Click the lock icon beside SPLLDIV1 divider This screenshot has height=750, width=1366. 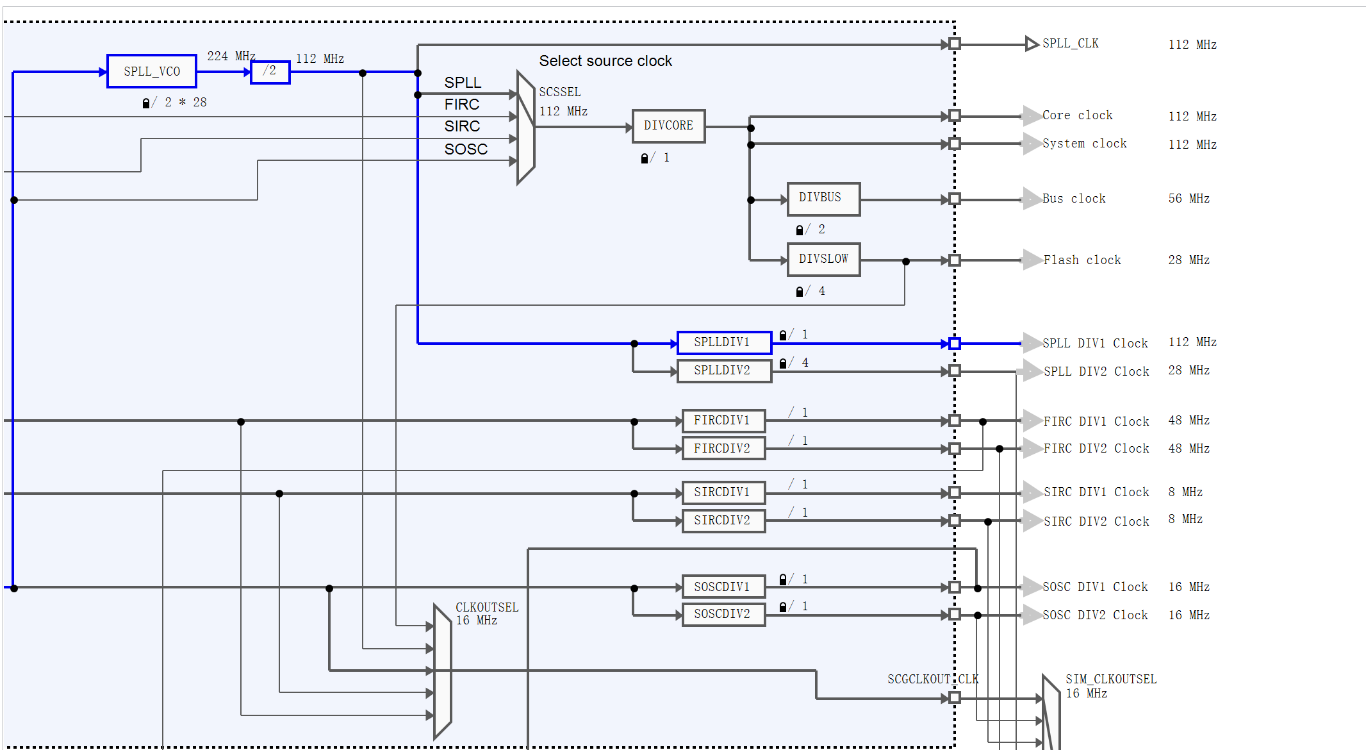(783, 335)
